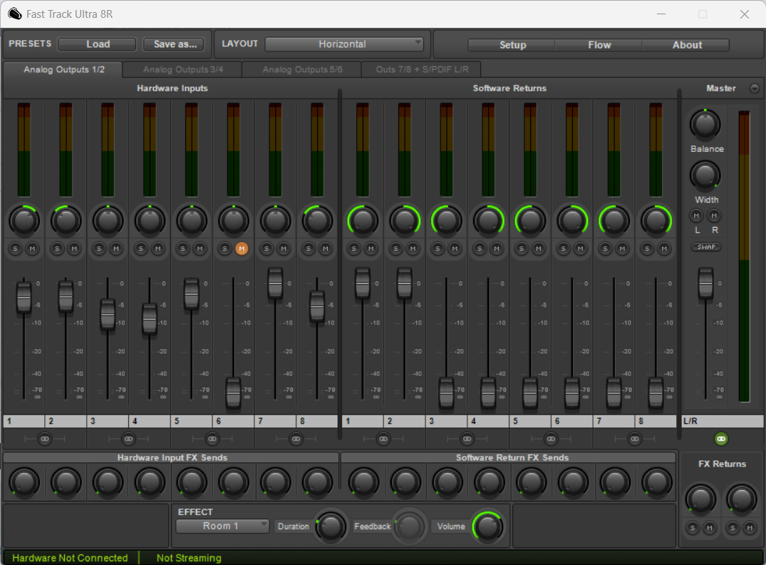The width and height of the screenshot is (766, 565).
Task: Click the pan knob on software return 1
Action: coord(363,220)
